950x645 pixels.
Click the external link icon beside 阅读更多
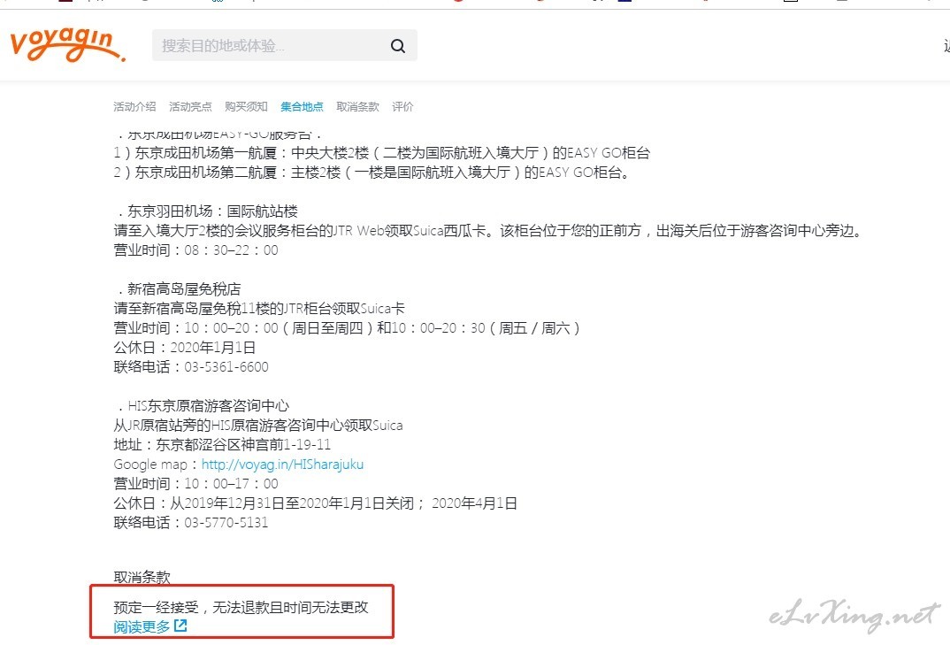coord(180,626)
